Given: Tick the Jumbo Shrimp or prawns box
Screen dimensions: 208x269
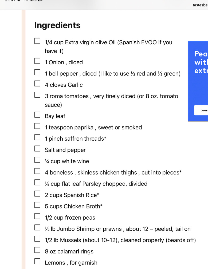Looking at the screenshot, I should (x=37, y=228).
